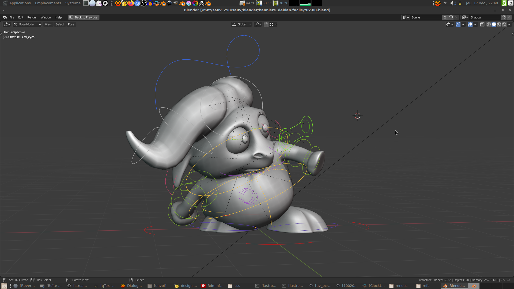Open object visibility and selectability dropdown

(x=449, y=24)
